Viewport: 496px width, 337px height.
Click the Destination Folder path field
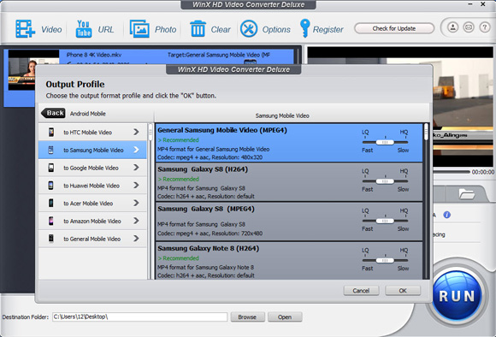pyautogui.click(x=139, y=316)
